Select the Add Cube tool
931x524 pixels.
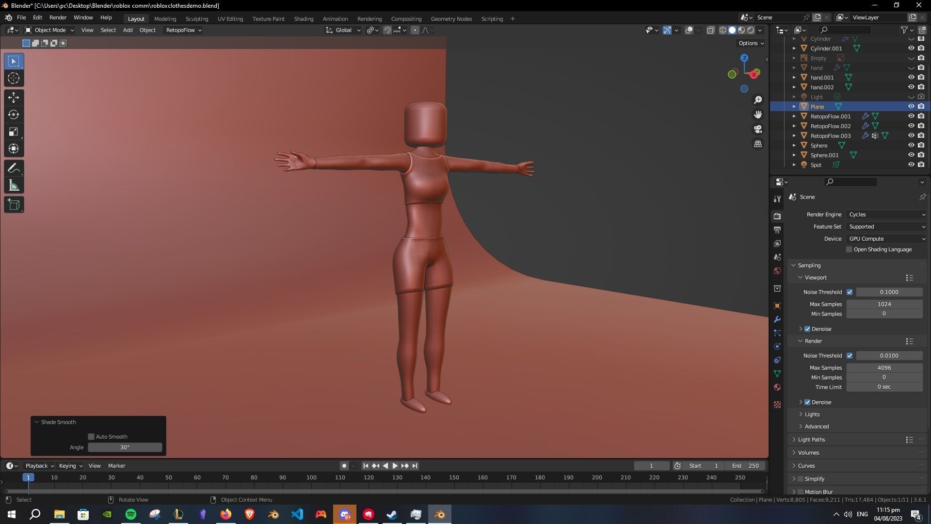click(14, 205)
